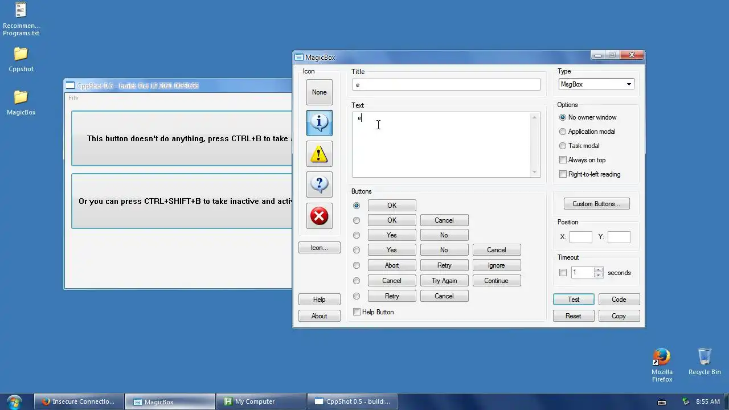
Task: Open the MagicBox desktop folder
Action: (x=21, y=102)
